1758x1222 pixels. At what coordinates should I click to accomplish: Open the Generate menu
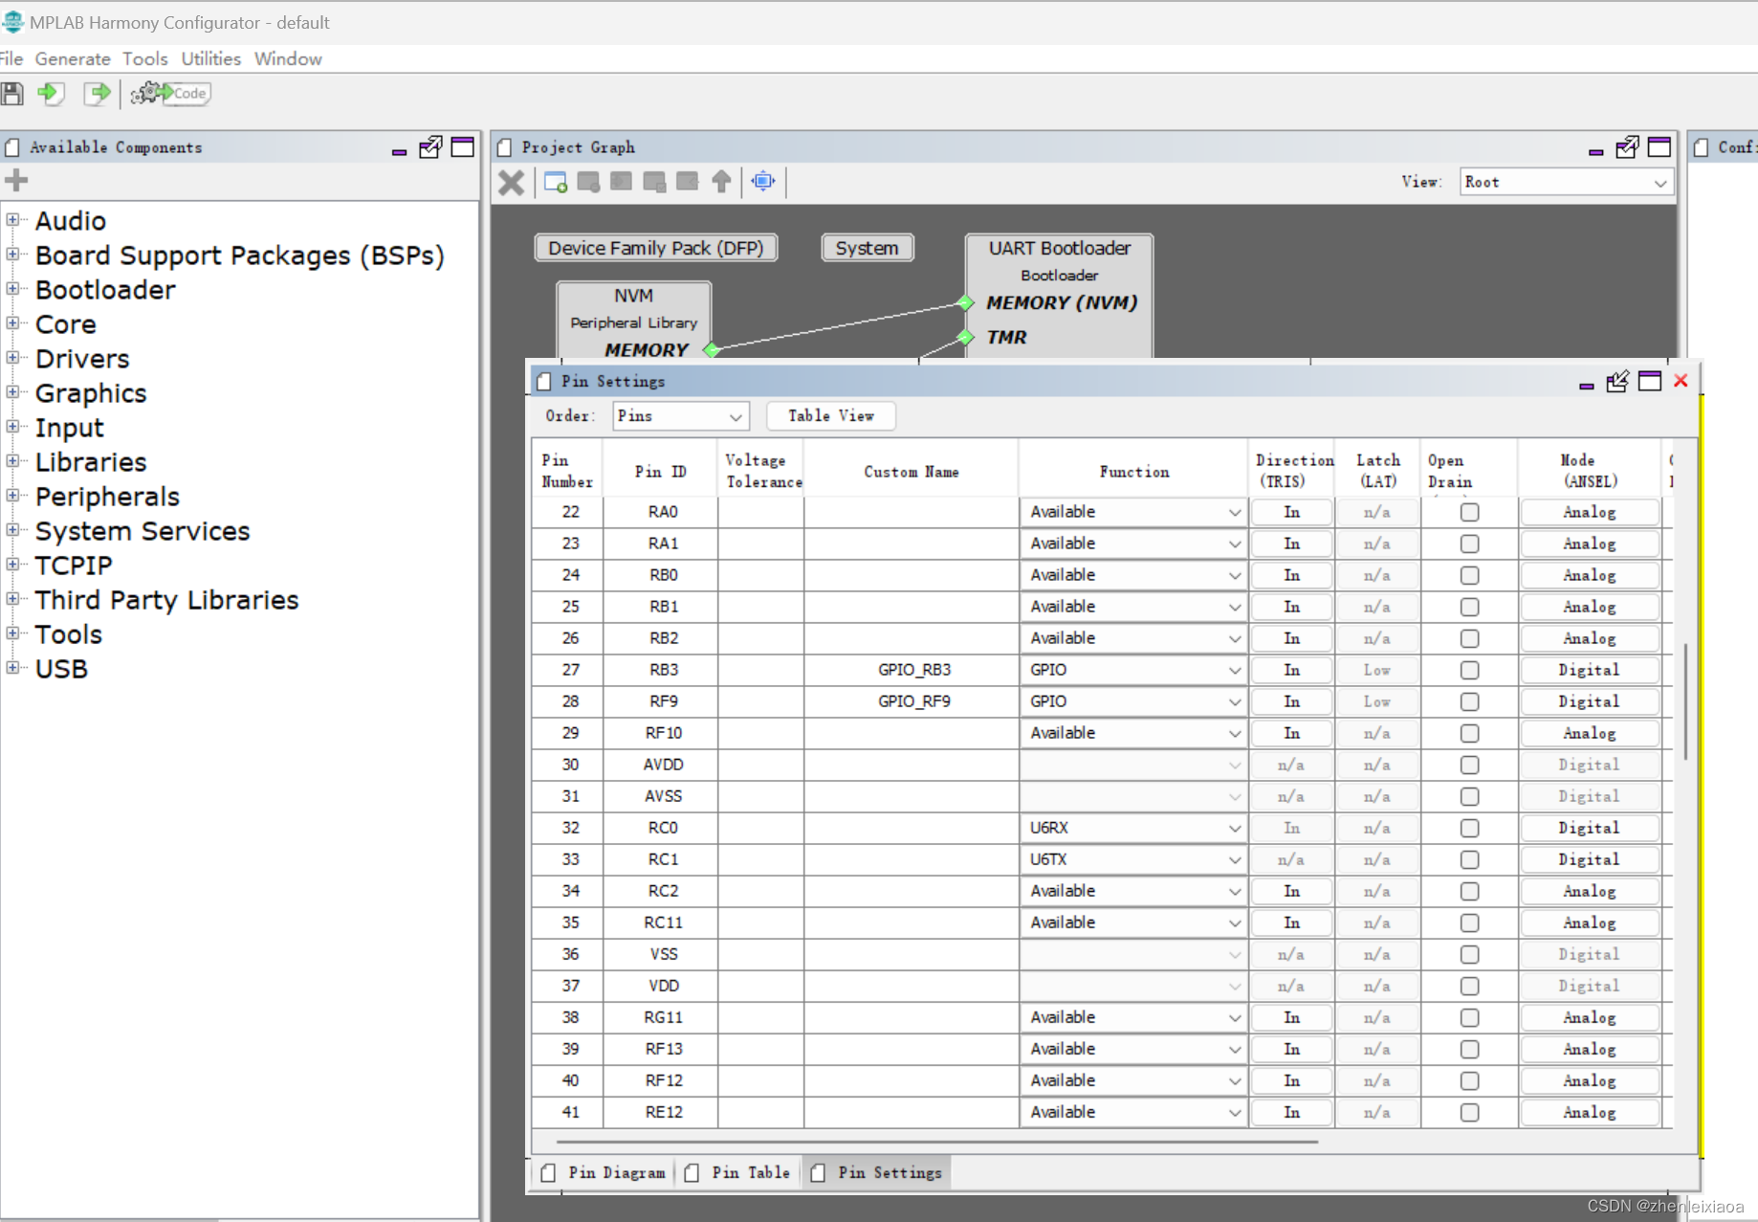(x=73, y=59)
